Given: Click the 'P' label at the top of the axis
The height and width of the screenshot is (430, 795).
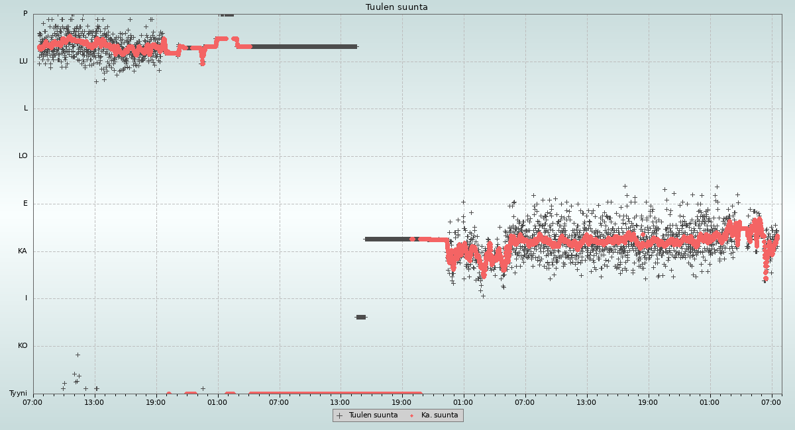Looking at the screenshot, I should pyautogui.click(x=25, y=13).
